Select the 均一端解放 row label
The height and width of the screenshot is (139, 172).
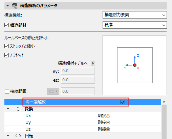coord(36,102)
